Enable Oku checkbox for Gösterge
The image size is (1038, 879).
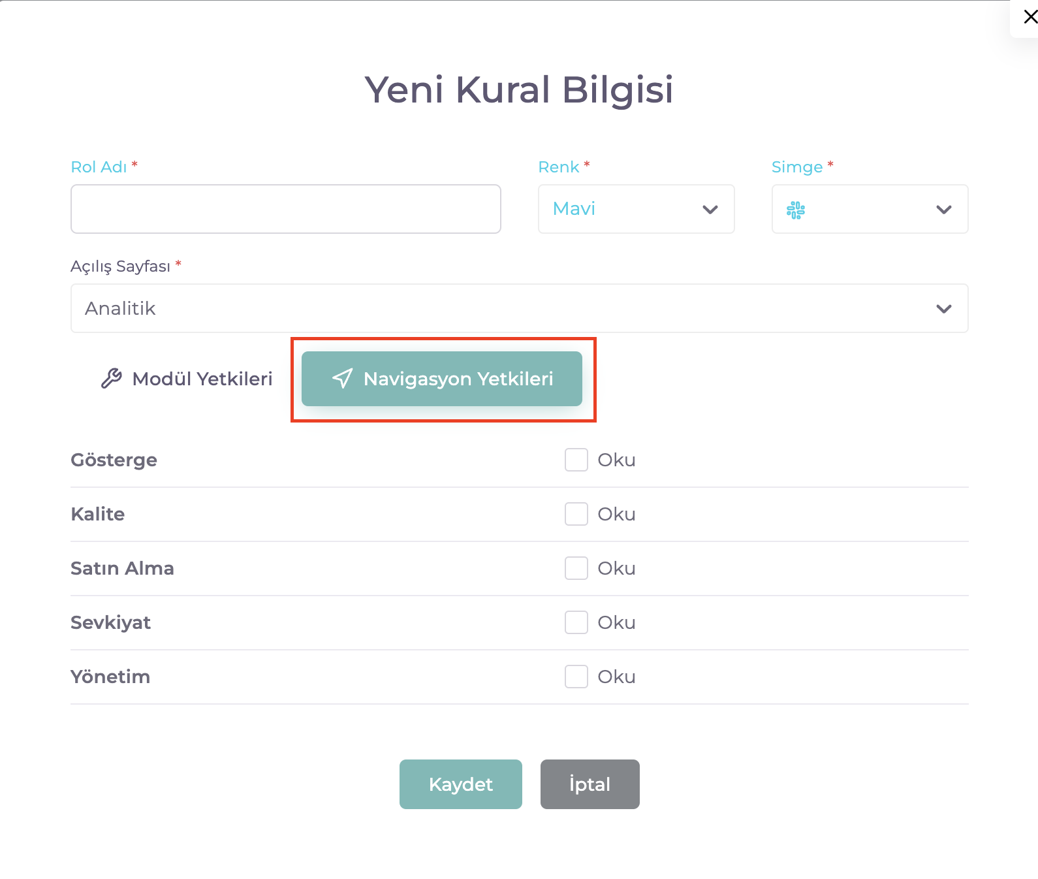pyautogui.click(x=576, y=460)
